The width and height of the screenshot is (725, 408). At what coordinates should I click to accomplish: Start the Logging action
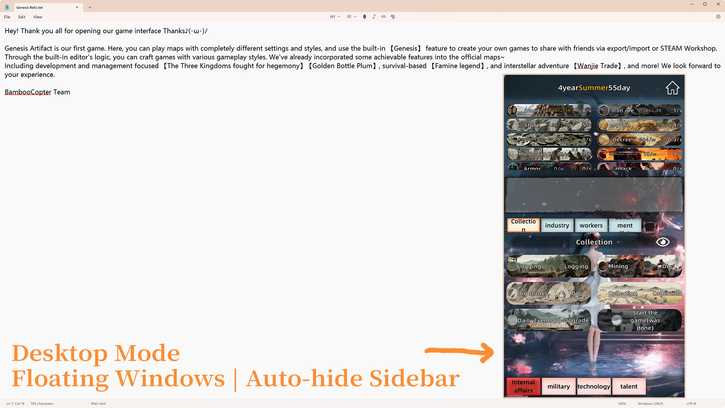coord(548,266)
